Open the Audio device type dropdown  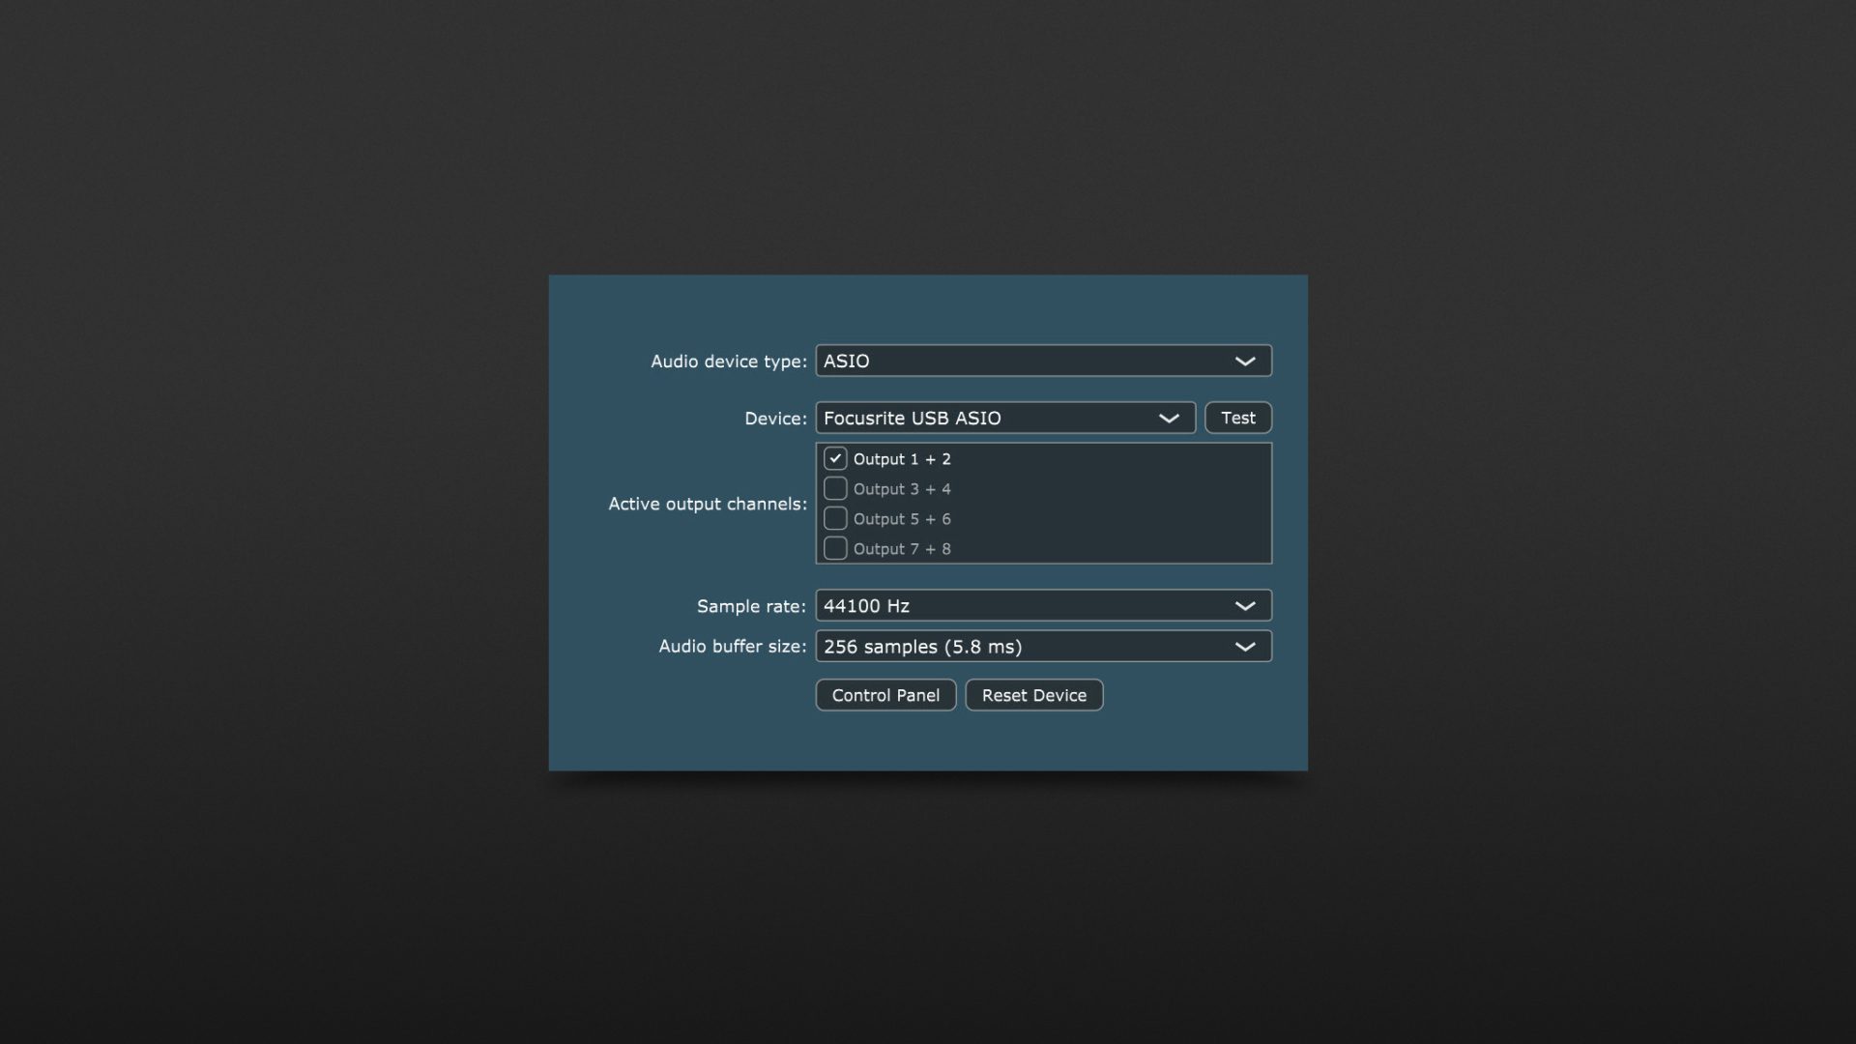coord(1025,361)
